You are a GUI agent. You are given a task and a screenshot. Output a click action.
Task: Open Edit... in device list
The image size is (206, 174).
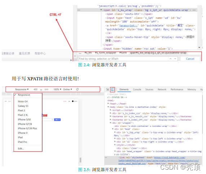(21, 148)
